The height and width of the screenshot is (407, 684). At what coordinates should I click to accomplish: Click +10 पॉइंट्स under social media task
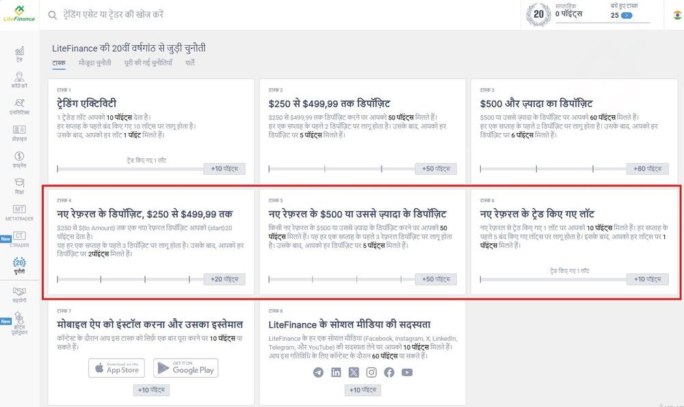(x=363, y=390)
